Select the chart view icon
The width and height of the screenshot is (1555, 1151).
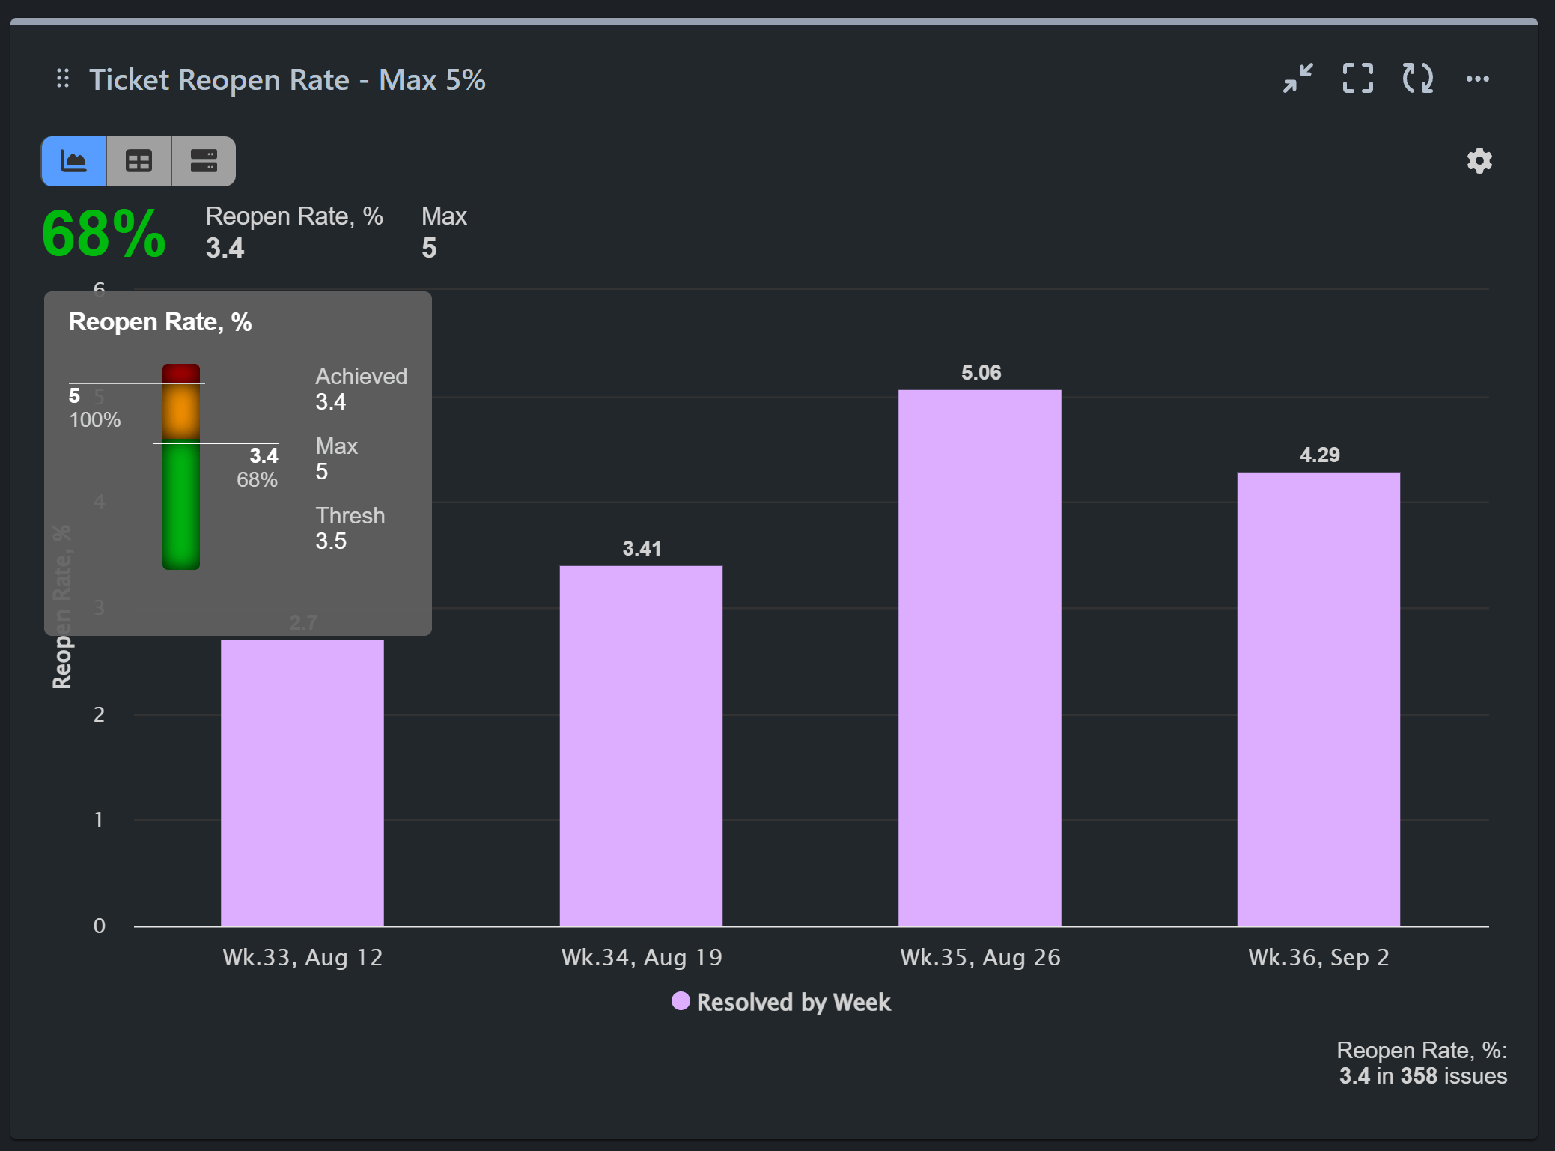(73, 160)
